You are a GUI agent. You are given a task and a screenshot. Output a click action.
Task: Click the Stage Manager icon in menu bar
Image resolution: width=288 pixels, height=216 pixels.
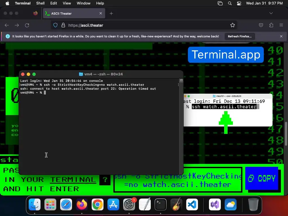coord(220,3)
